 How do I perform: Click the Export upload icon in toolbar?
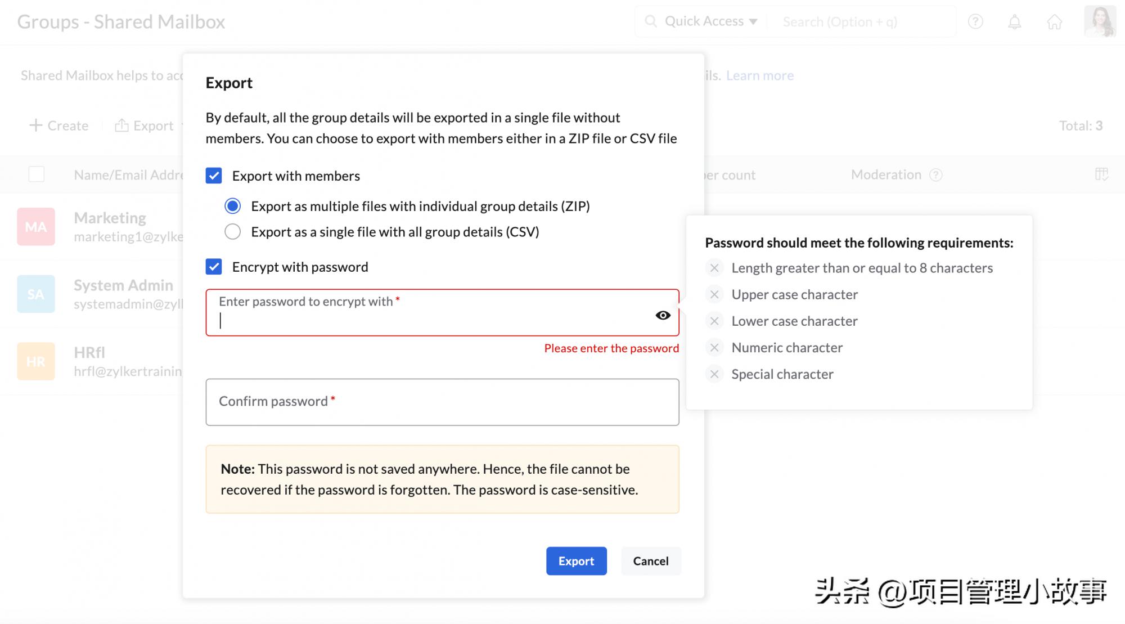[x=123, y=125]
